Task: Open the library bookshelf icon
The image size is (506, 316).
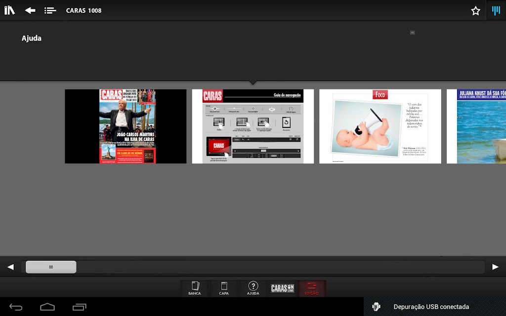Action: coord(9,10)
